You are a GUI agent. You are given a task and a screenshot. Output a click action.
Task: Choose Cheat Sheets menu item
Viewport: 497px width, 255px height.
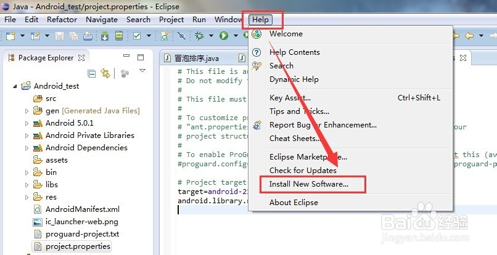tap(350, 139)
